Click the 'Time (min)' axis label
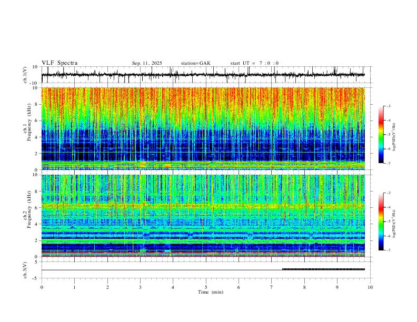417x322 pixels. 211,292
